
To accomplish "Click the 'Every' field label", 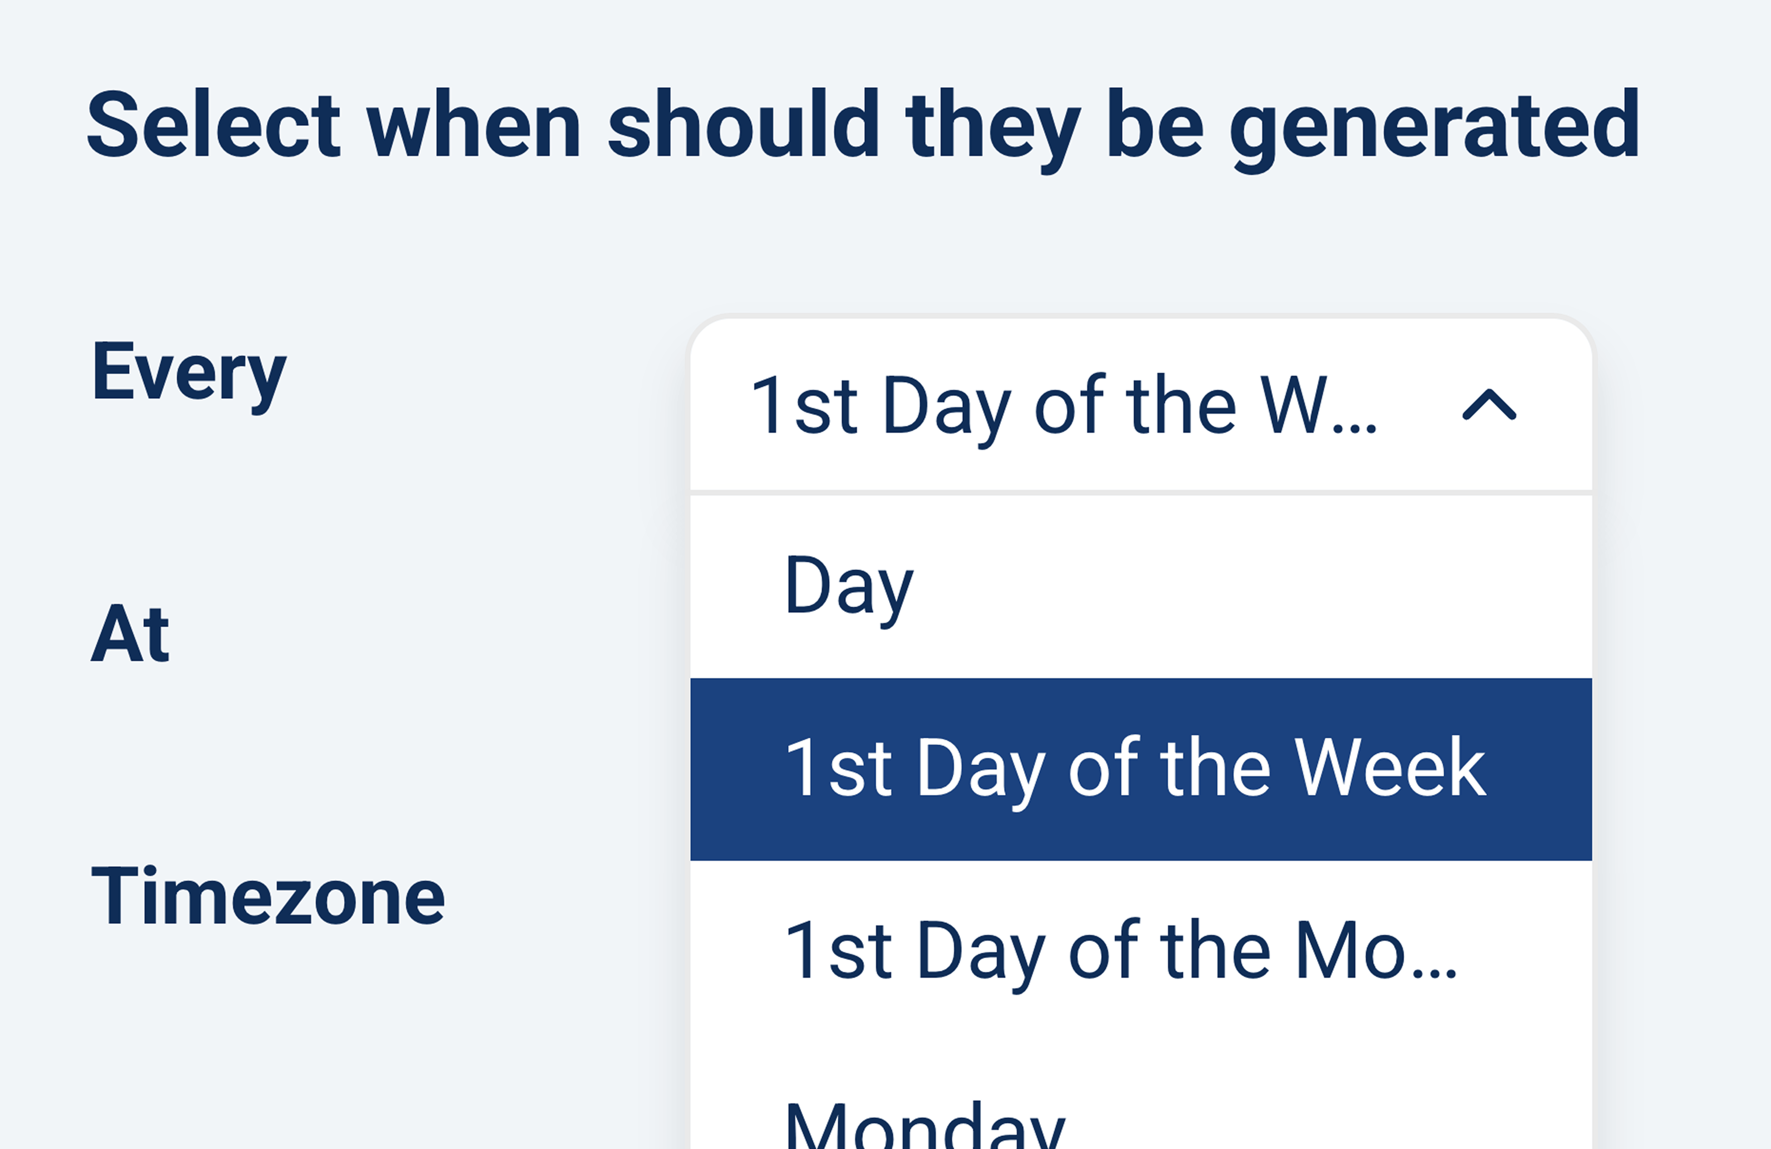I will [189, 372].
